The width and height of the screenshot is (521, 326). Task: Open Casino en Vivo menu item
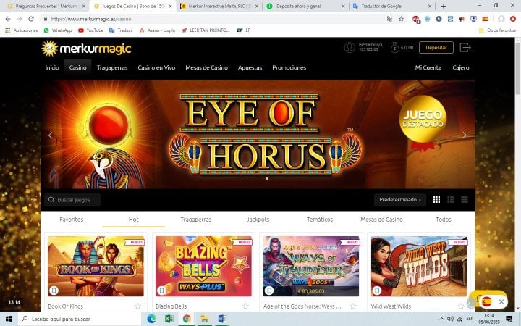coord(156,67)
